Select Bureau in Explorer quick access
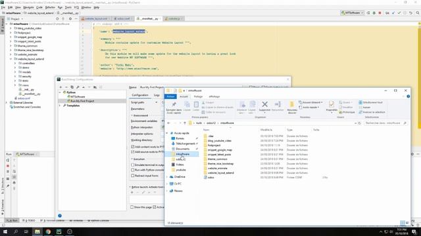The width and height of the screenshot is (421, 236). coord(180,138)
